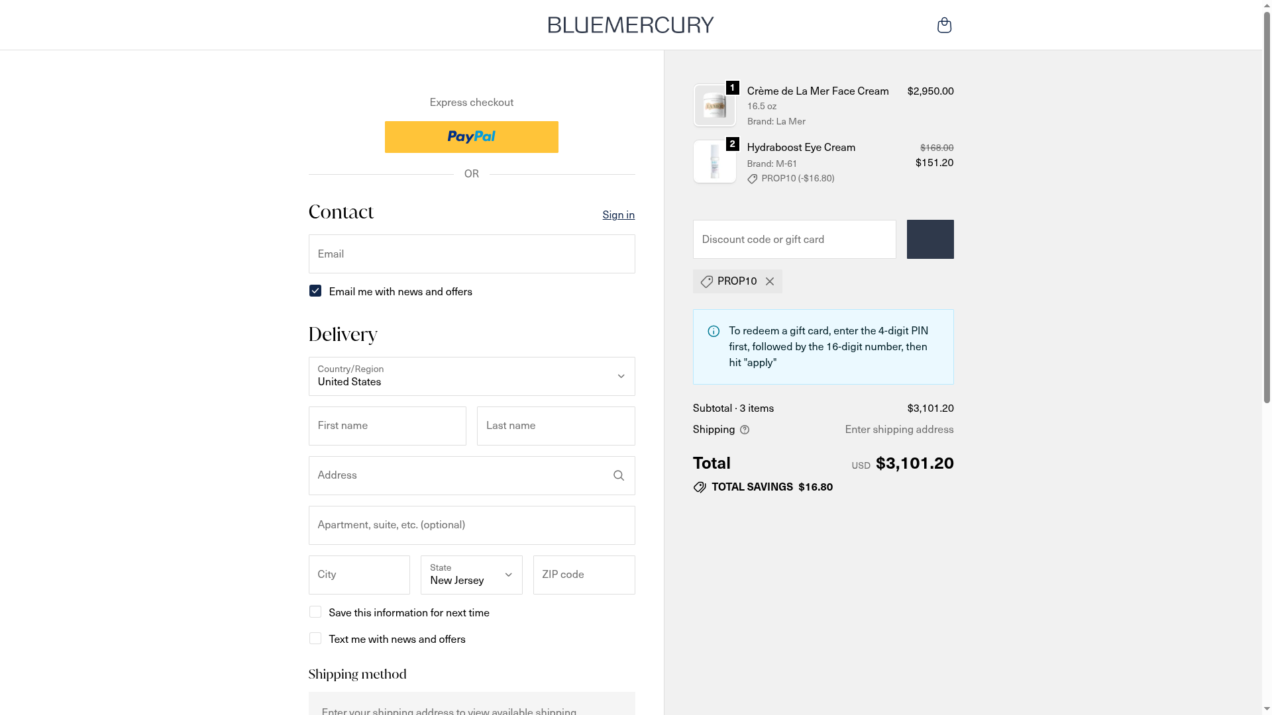Click the address search magnifier icon

pyautogui.click(x=619, y=475)
